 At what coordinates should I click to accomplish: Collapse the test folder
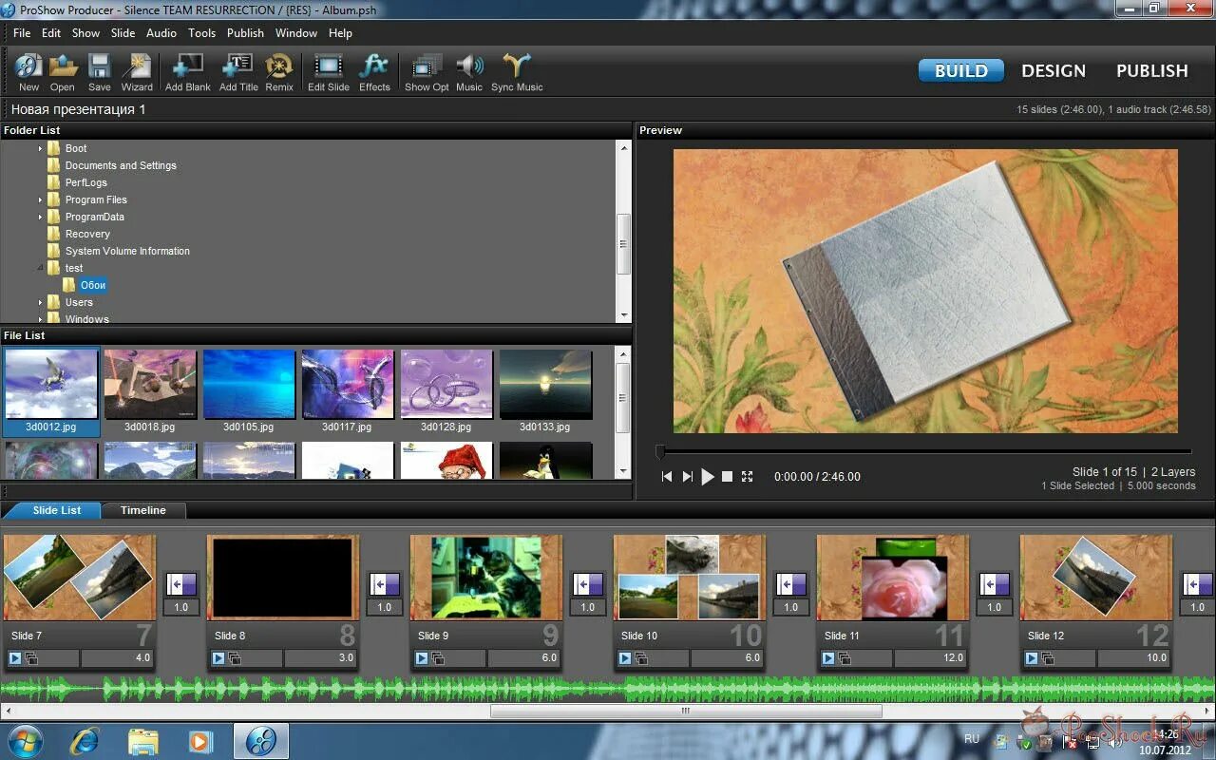pyautogui.click(x=41, y=268)
